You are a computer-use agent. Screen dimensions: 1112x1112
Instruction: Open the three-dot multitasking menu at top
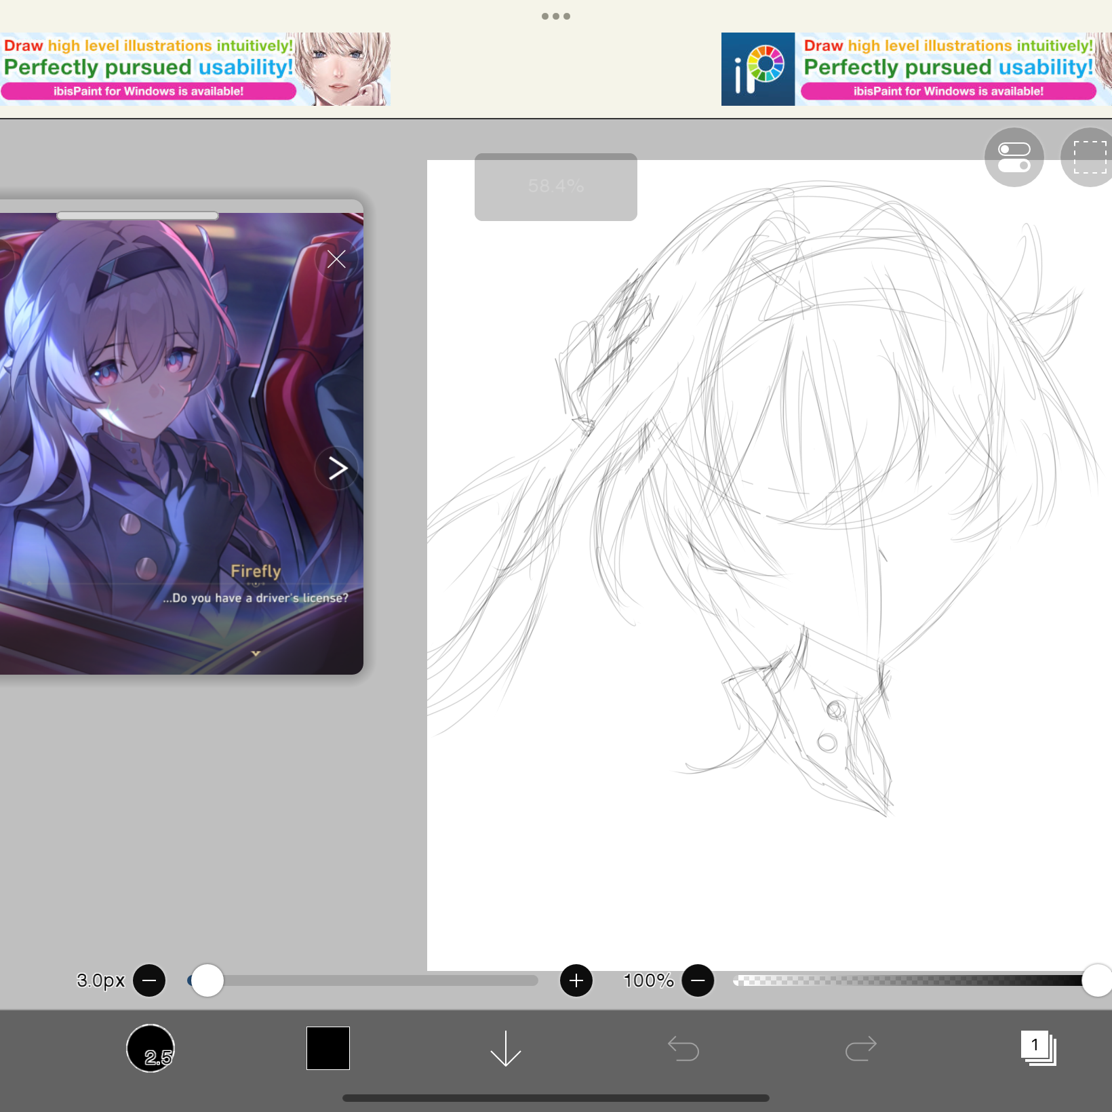click(x=556, y=16)
